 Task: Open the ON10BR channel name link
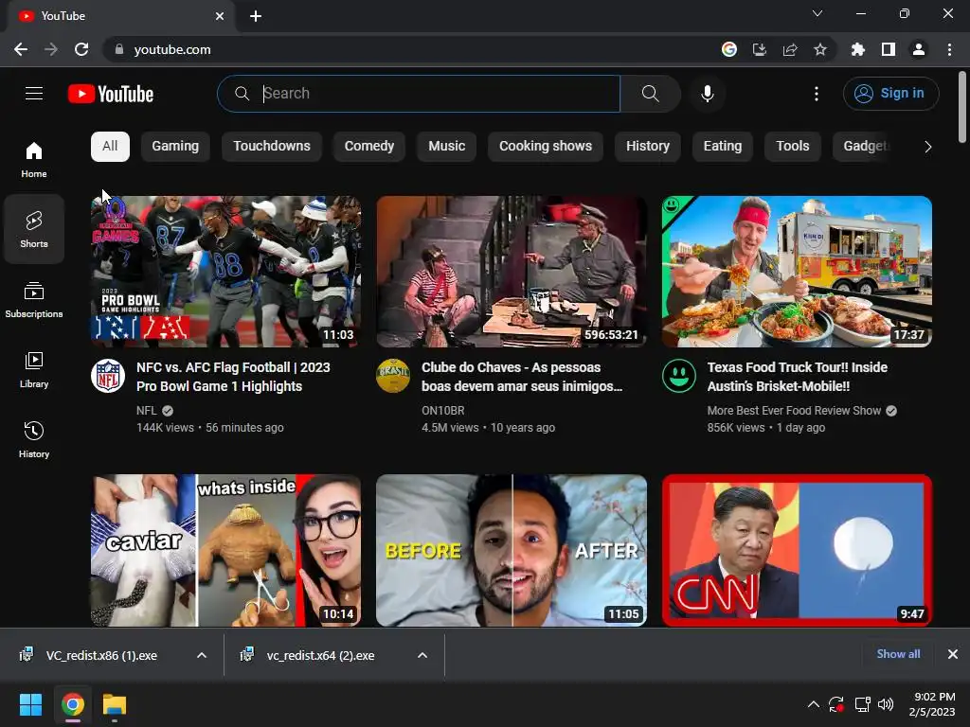443,411
